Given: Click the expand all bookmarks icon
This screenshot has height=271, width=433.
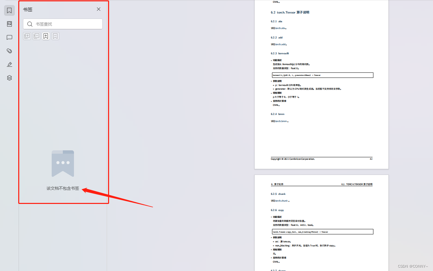Looking at the screenshot, I should tap(27, 36).
